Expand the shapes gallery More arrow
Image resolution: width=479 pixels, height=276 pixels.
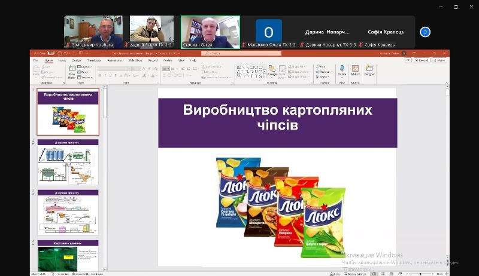point(265,76)
